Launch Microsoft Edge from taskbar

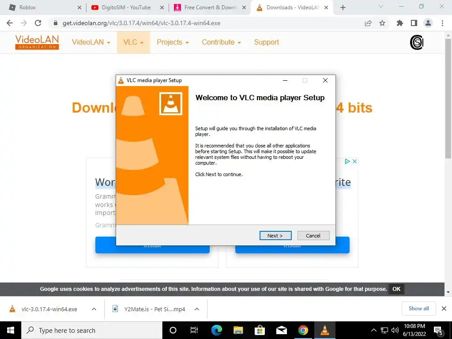pyautogui.click(x=216, y=330)
